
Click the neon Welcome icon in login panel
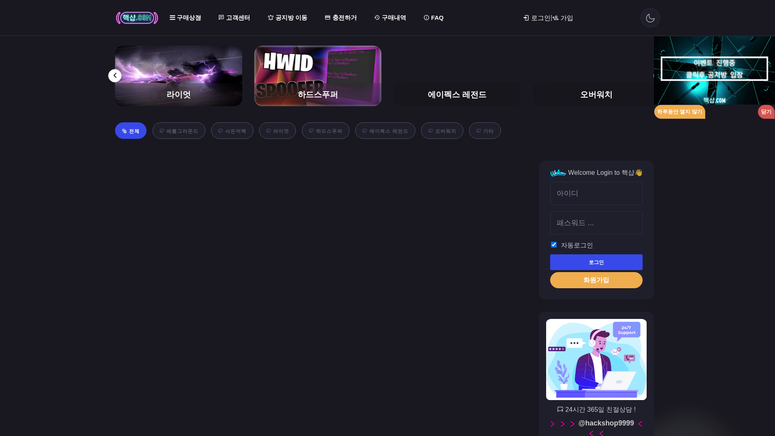click(558, 173)
